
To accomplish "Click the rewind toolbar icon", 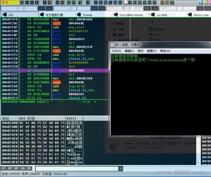I will [x=32, y=2].
